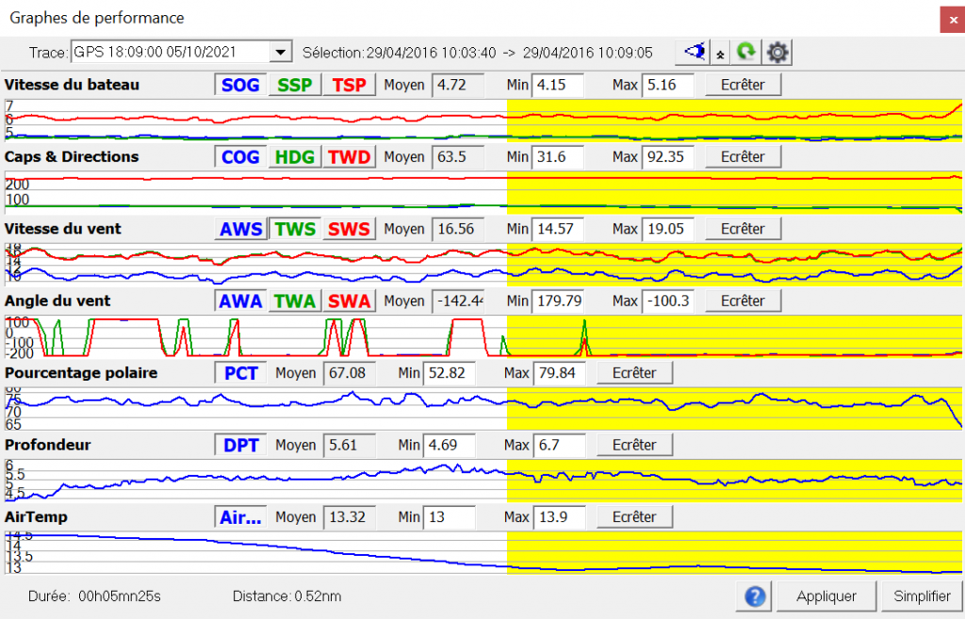Open the settings gear icon
Image resolution: width=965 pixels, height=619 pixels.
777,52
